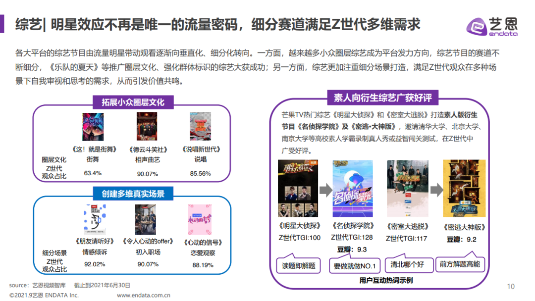
Task: Click the 街舞 genre label
Action: tap(93, 159)
